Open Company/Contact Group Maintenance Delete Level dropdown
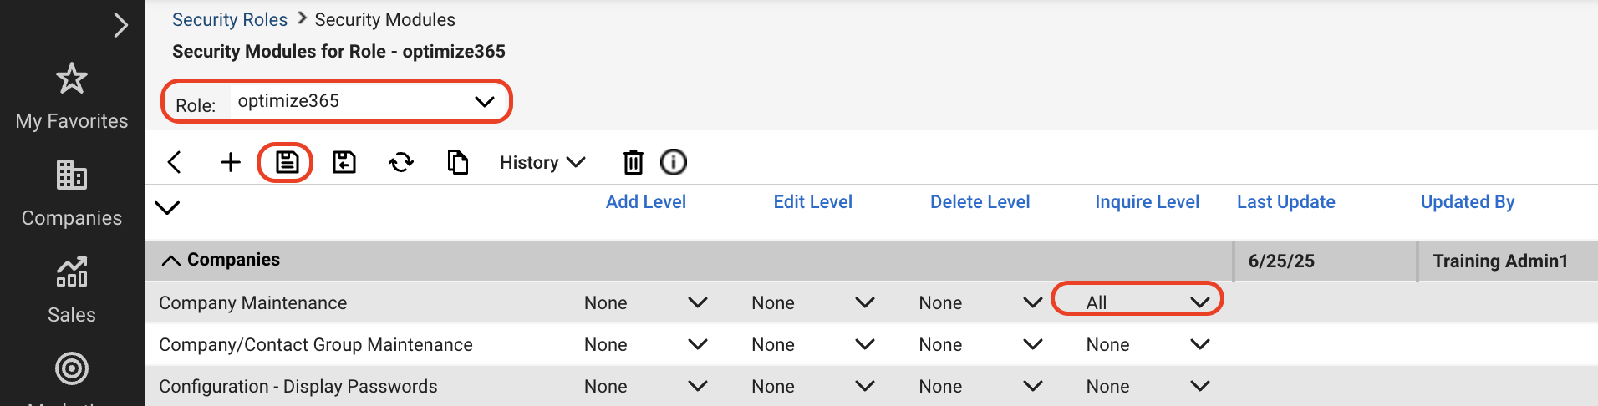 [x=980, y=344]
